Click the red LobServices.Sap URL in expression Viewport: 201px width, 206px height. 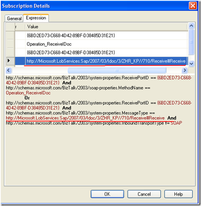coord(85,118)
